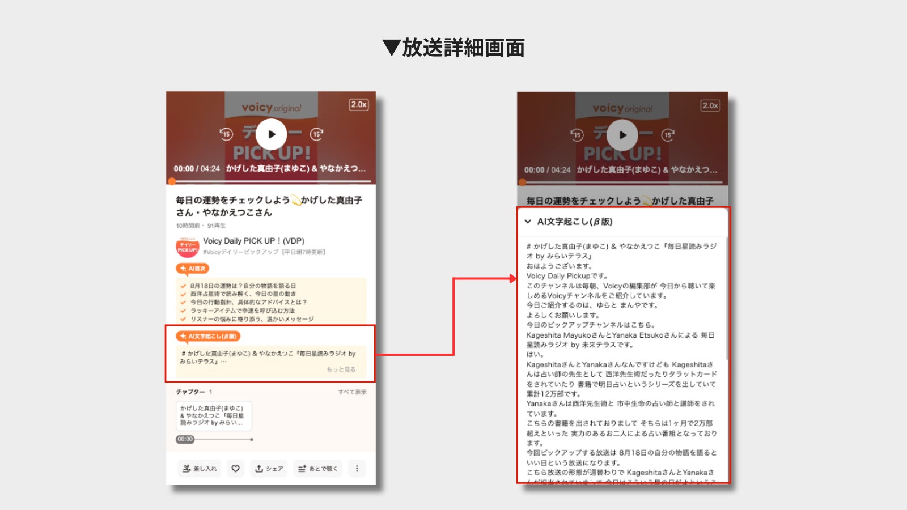Image resolution: width=907 pixels, height=510 pixels.
Task: Open the かげした真由子 chapter card
Action: click(x=214, y=416)
